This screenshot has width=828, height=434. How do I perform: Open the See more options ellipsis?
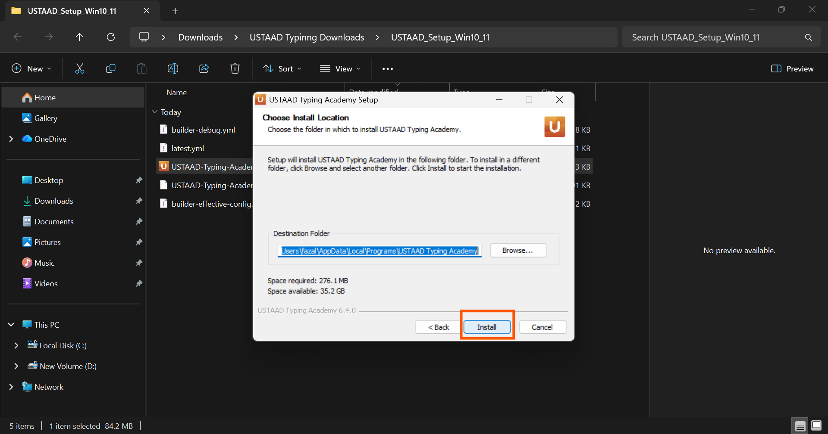pyautogui.click(x=387, y=69)
